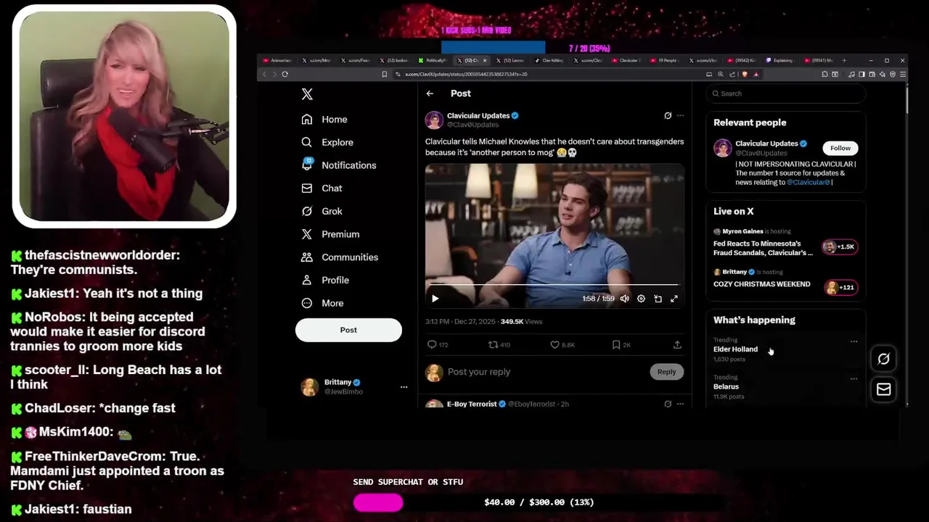Viewport: 929px width, 522px height.
Task: Open Clavicular Updates post author name
Action: (x=478, y=115)
